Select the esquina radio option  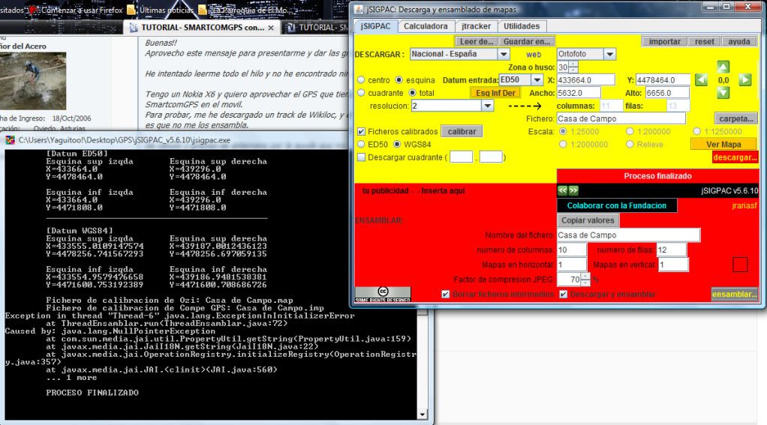(x=399, y=79)
